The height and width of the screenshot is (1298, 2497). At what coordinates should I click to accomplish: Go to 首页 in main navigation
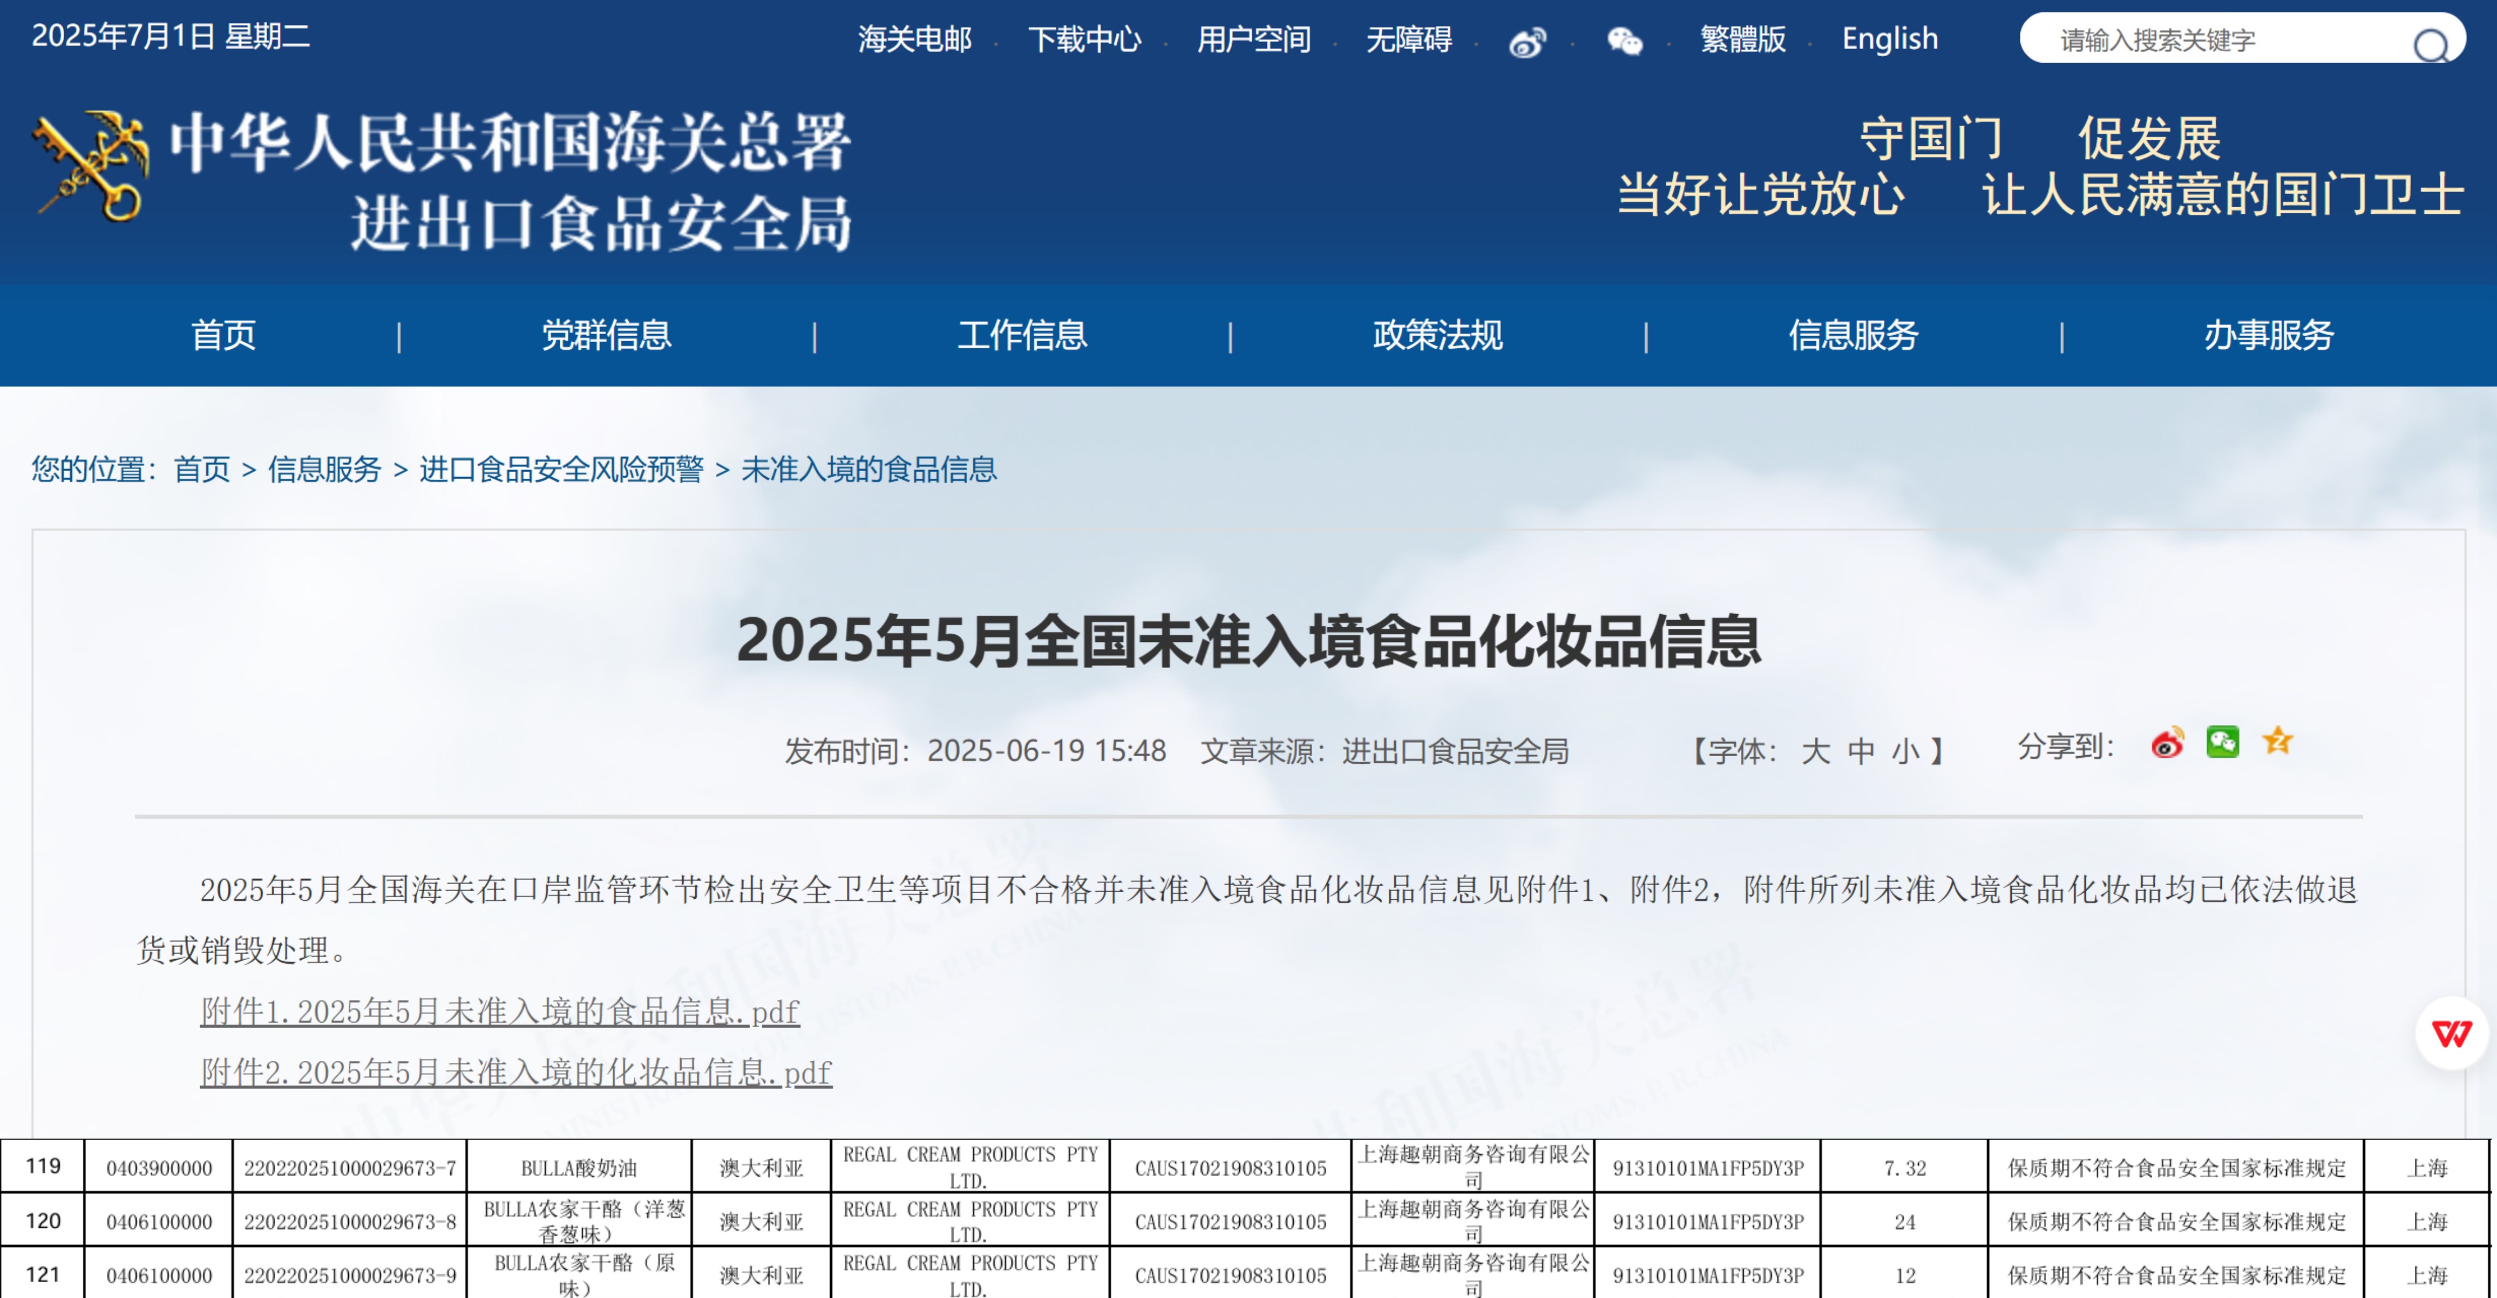point(223,336)
